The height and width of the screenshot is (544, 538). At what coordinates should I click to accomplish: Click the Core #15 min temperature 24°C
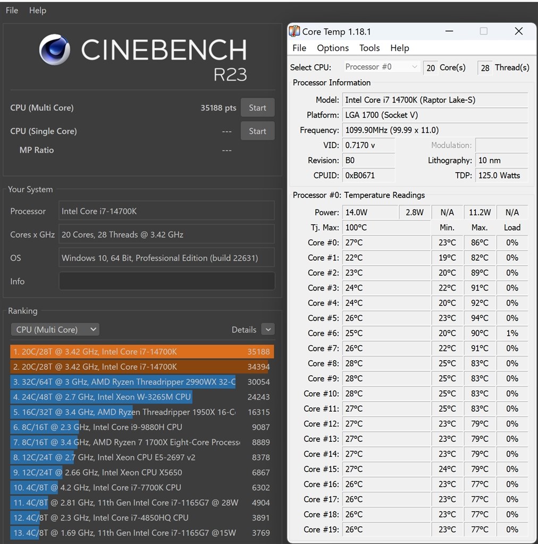[447, 469]
